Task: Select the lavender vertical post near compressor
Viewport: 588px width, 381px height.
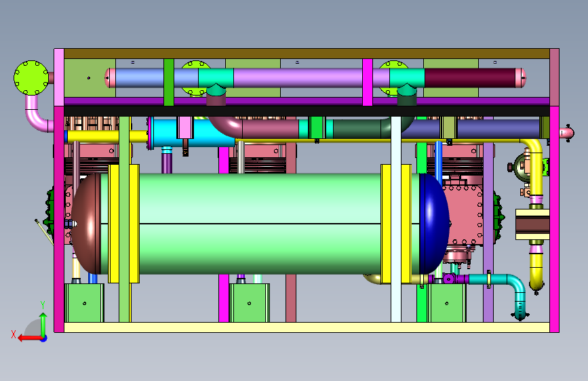Action: pyautogui.click(x=488, y=219)
